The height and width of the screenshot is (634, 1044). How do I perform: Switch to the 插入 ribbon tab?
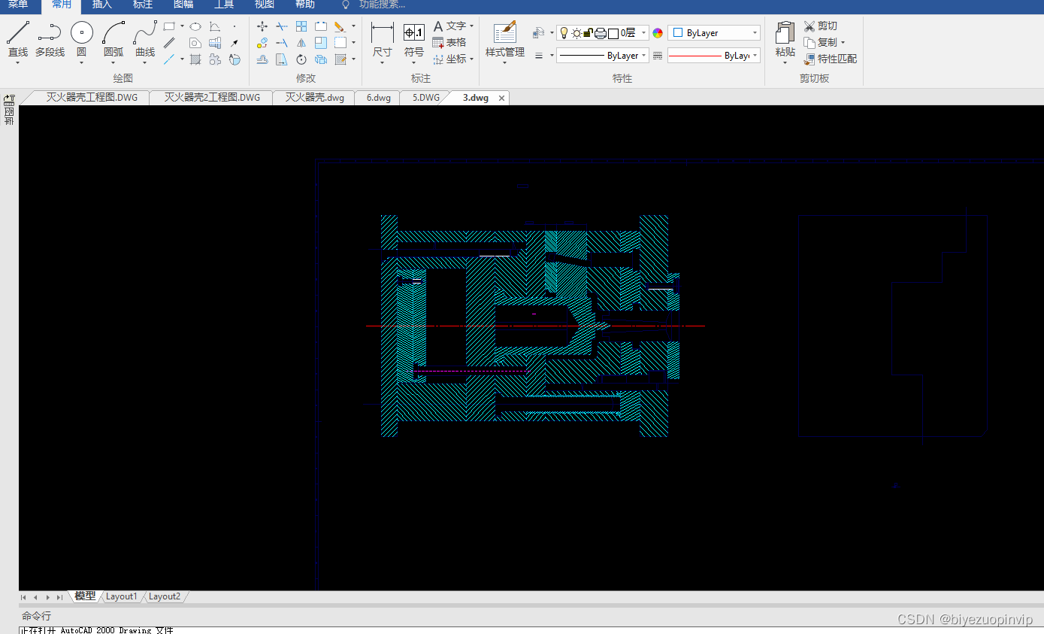click(x=102, y=5)
